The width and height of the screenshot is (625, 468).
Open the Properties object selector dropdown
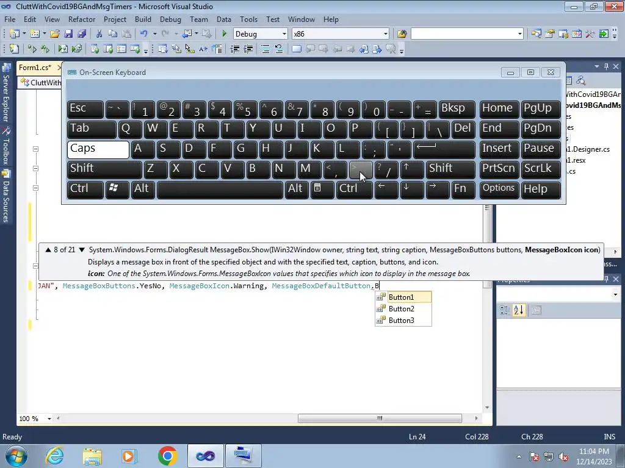615,295
